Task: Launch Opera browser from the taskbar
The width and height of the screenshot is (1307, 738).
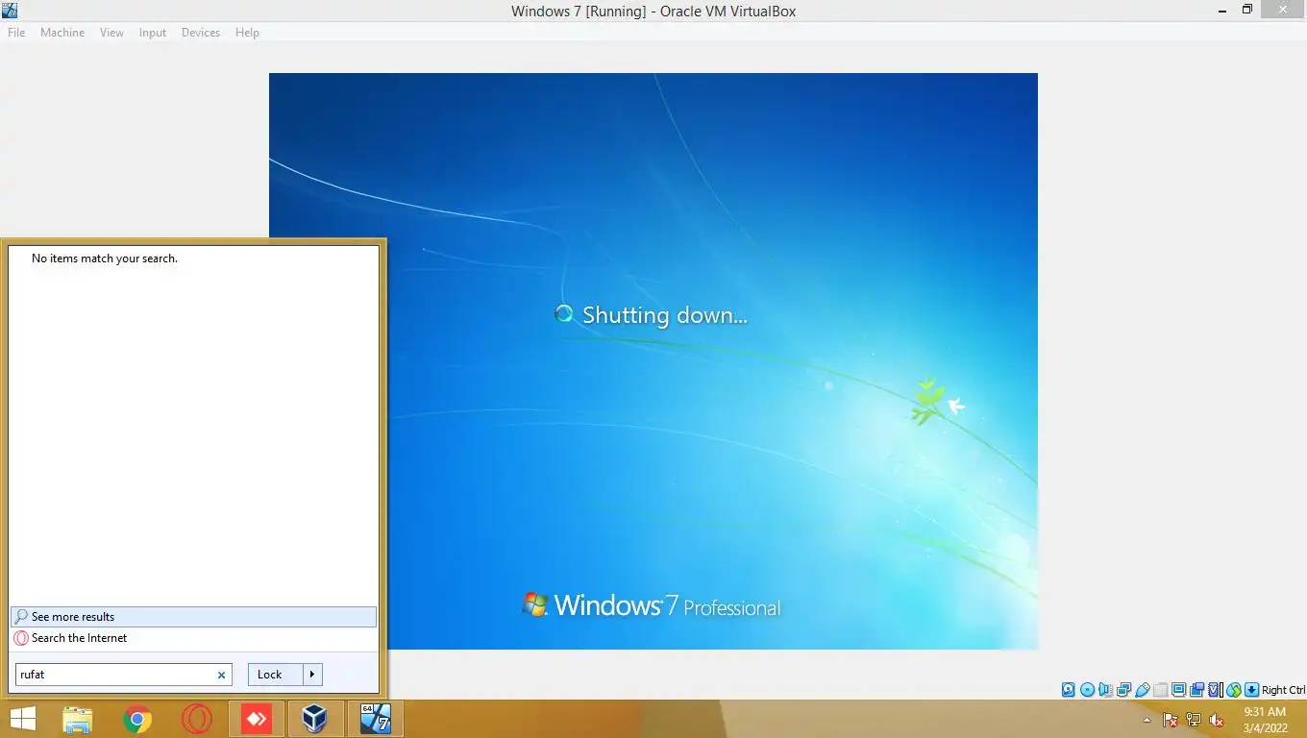Action: (x=197, y=719)
